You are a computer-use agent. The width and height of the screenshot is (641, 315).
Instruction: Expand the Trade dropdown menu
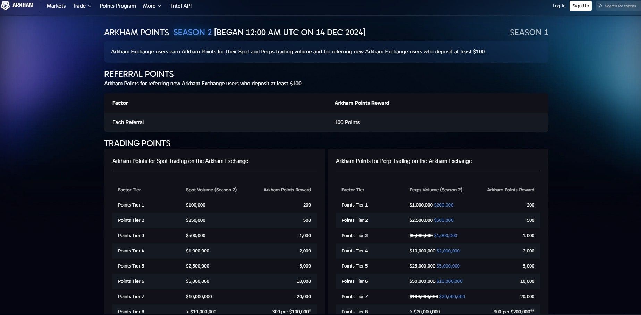(x=82, y=6)
